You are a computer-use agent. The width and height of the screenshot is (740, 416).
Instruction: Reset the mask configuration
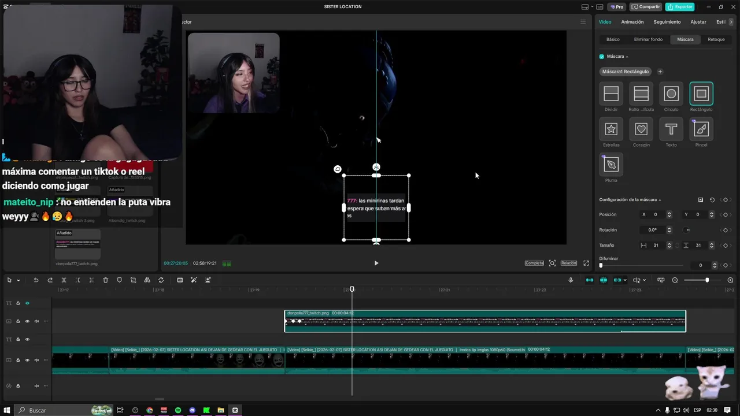[x=712, y=200]
